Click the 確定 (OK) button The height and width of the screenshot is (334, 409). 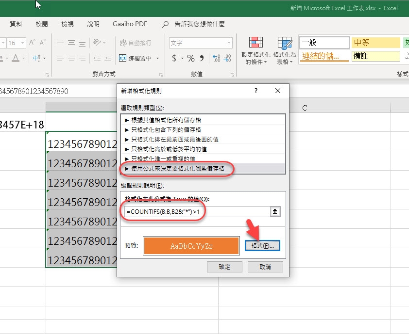click(x=224, y=267)
